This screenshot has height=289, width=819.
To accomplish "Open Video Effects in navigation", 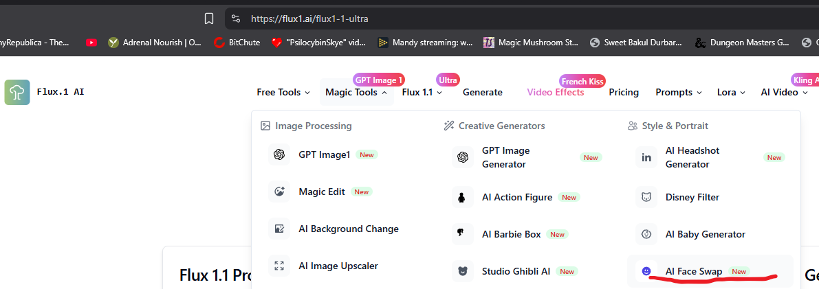I will 555,93.
